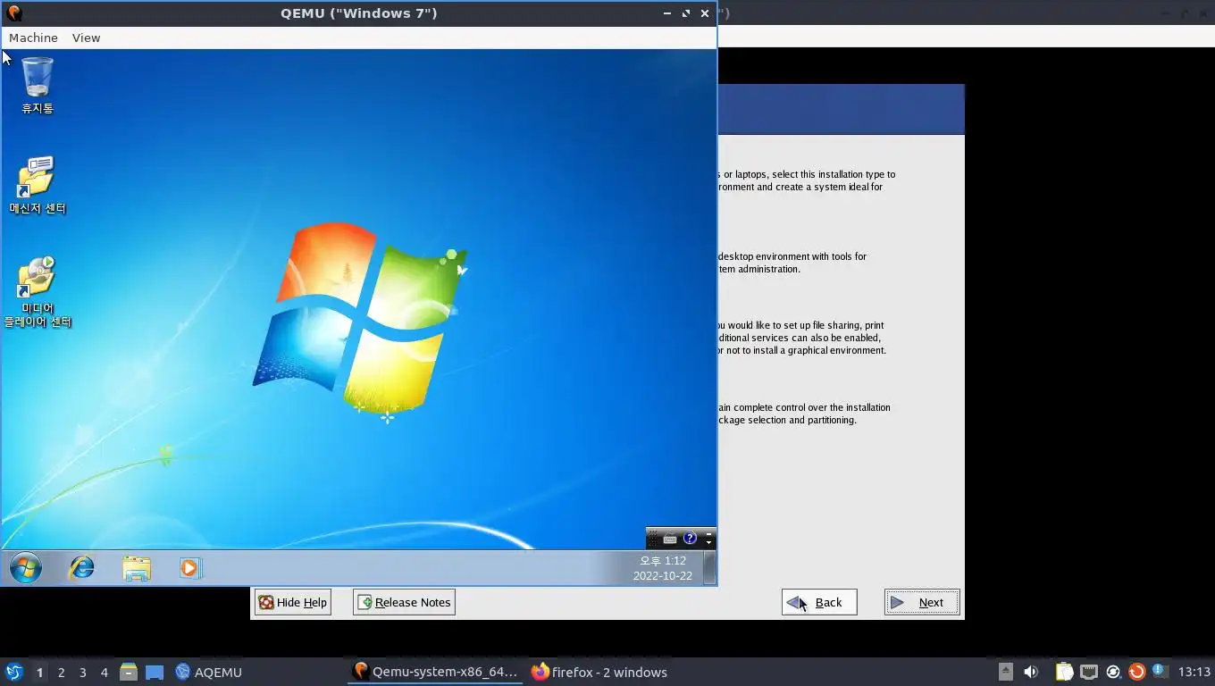Open the Machine menu in QEMU

(x=33, y=38)
